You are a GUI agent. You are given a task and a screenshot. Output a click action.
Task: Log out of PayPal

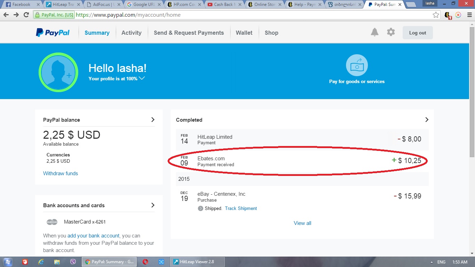418,33
